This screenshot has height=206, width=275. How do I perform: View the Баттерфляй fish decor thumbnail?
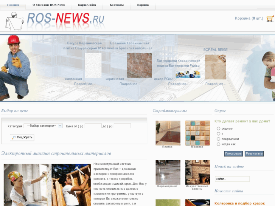188,74
